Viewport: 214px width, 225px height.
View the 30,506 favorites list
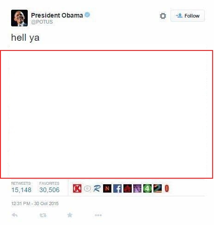click(49, 187)
